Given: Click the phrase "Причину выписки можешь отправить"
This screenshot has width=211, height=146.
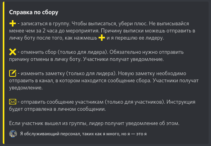Looking at the screenshot, I should [147, 31].
